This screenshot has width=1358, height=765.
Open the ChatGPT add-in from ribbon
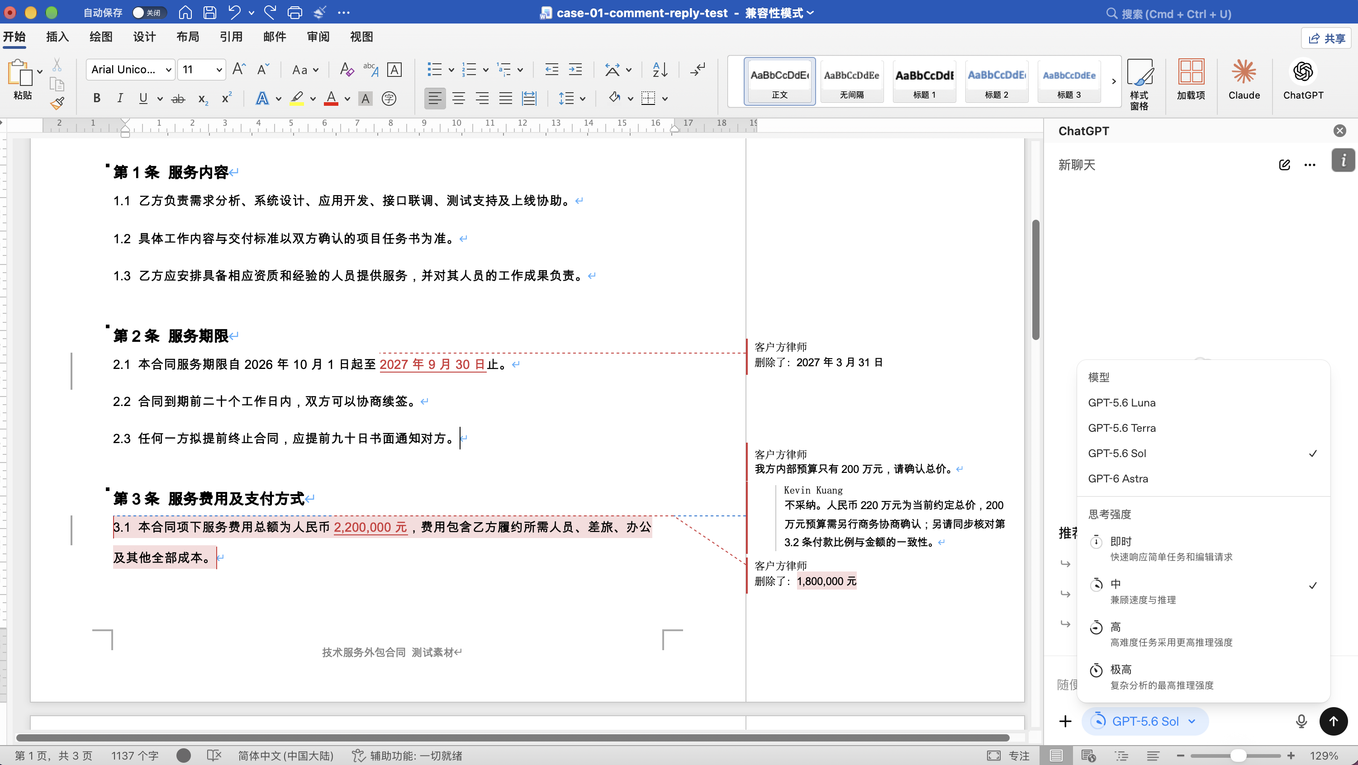tap(1303, 80)
